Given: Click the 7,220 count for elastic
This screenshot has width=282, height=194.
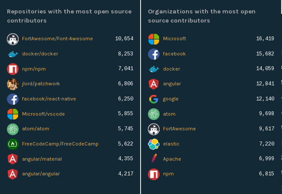Looking at the screenshot, I should (x=267, y=144).
